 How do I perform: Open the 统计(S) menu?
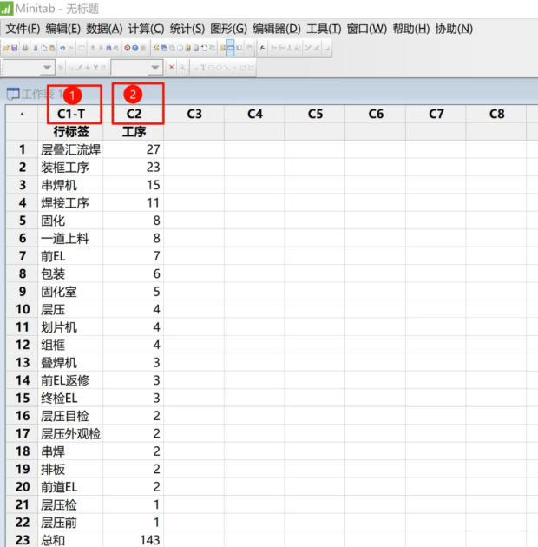187,29
